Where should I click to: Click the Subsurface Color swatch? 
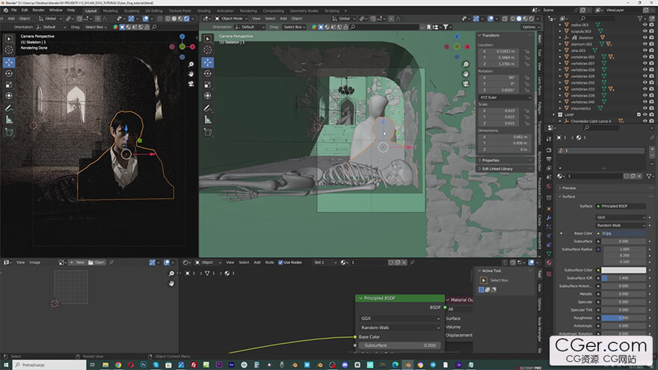[624, 270]
